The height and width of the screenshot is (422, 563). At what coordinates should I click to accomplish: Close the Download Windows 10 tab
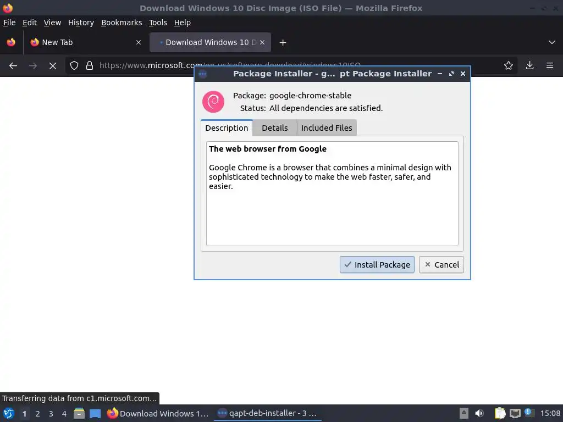point(262,42)
